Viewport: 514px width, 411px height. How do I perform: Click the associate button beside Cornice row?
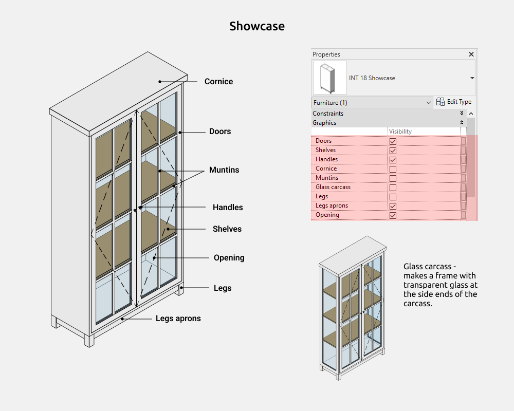(x=463, y=169)
